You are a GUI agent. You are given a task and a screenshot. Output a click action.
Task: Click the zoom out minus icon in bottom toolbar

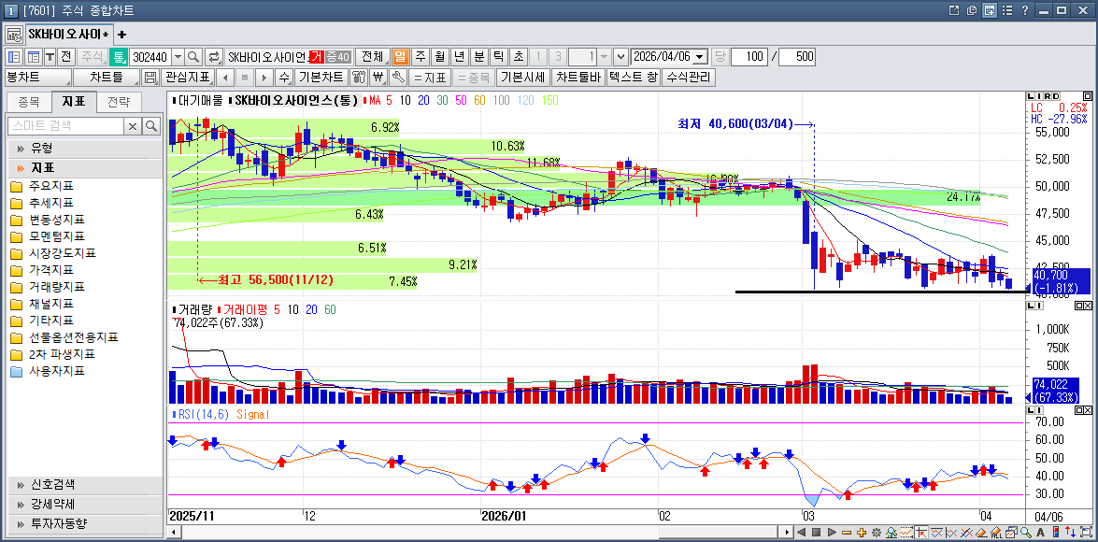point(847,533)
